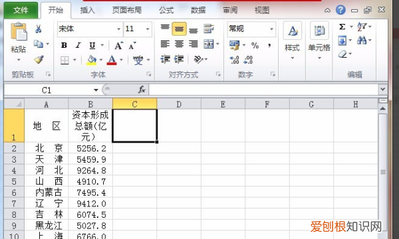Expand the formula bar
Screen dimensions: 399x239
point(382,89)
